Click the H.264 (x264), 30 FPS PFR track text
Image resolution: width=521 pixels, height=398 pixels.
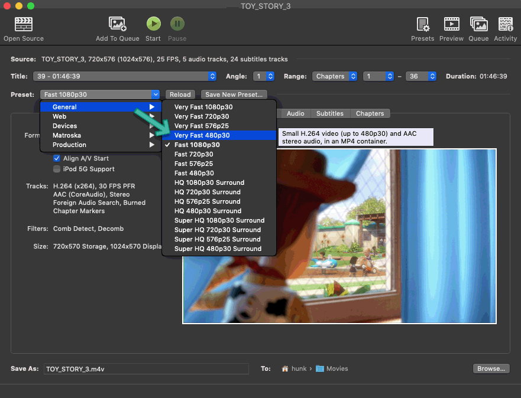(x=94, y=186)
